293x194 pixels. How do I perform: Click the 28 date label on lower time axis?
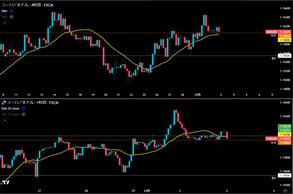(x=86, y=191)
